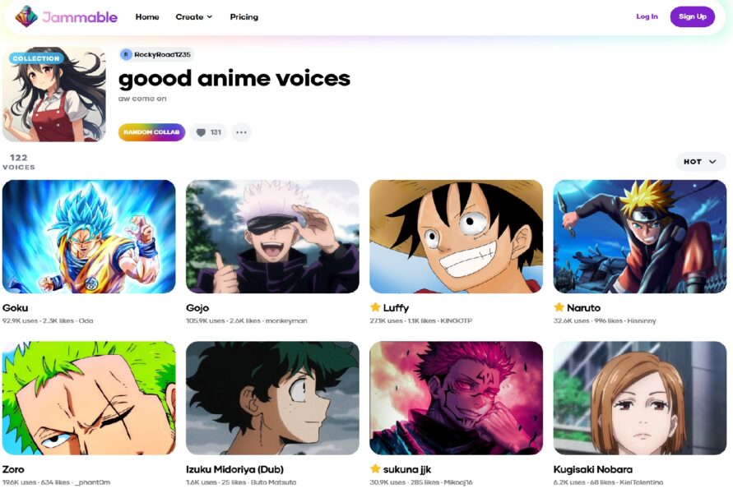Open the HOT sort dropdown
Image resolution: width=733 pixels, height=493 pixels.
700,162
